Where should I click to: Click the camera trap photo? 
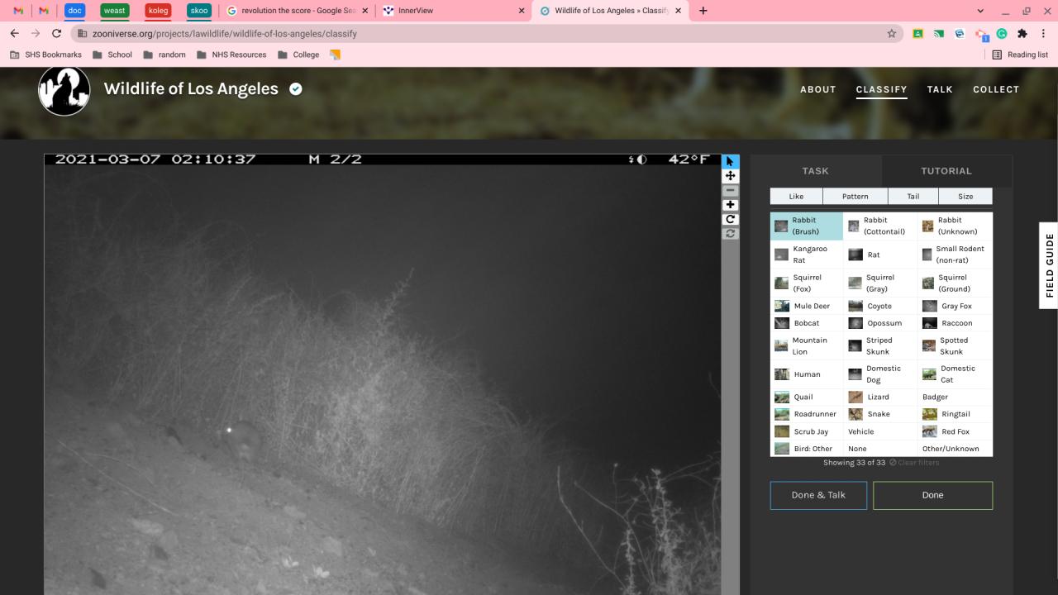[383, 374]
